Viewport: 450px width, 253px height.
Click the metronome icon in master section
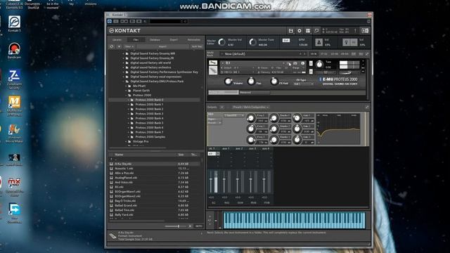coord(319,42)
